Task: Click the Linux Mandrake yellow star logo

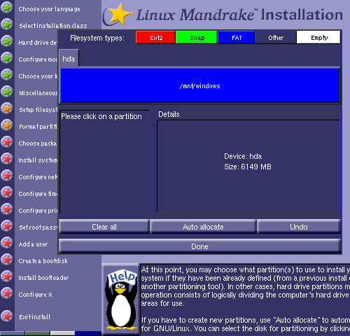Action: click(x=120, y=15)
